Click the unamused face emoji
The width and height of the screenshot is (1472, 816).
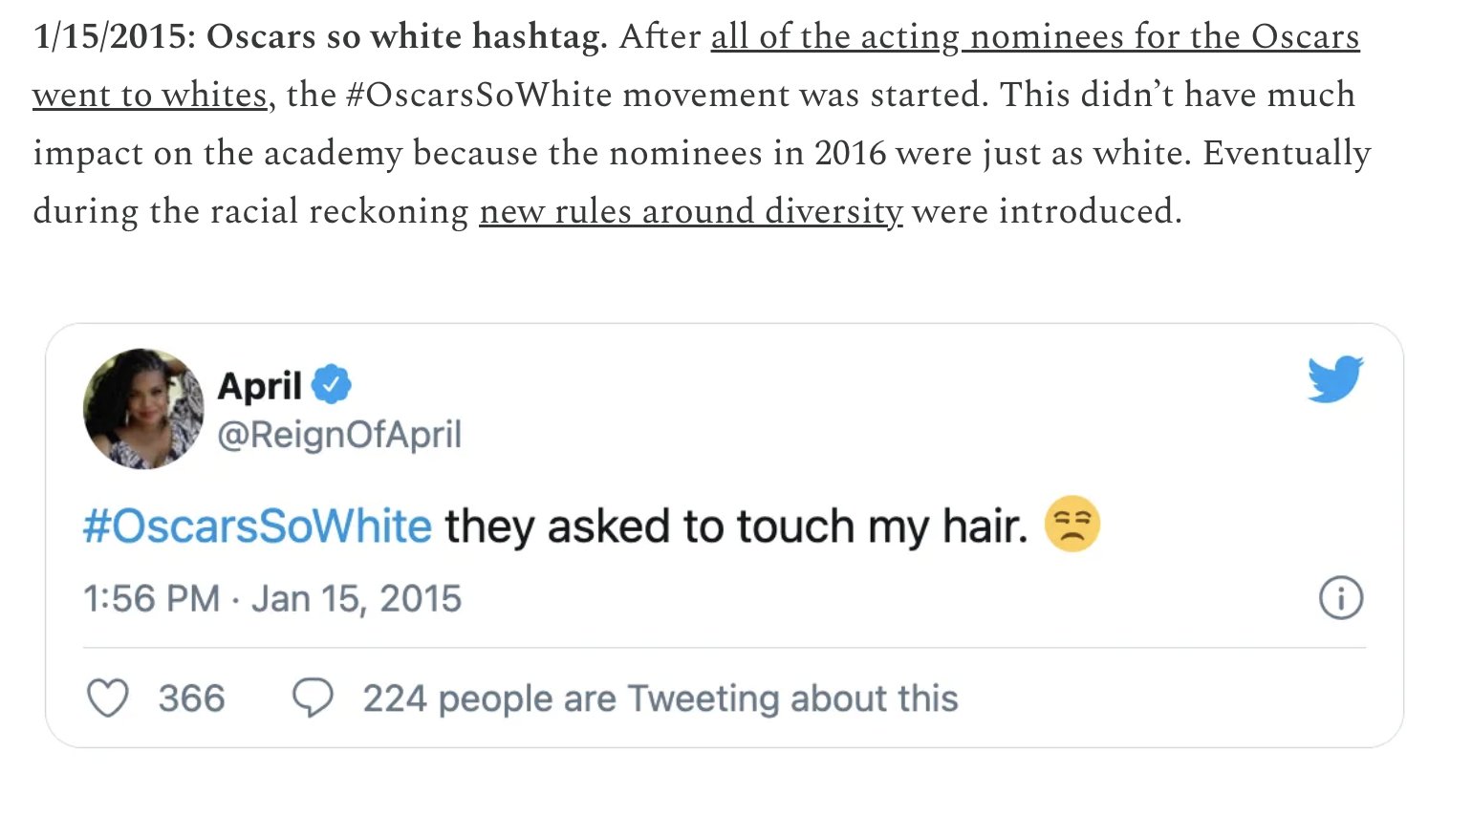1072,525
